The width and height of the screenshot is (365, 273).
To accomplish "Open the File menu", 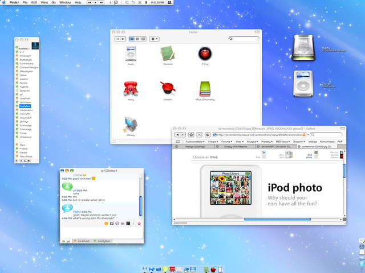I will [25, 2].
